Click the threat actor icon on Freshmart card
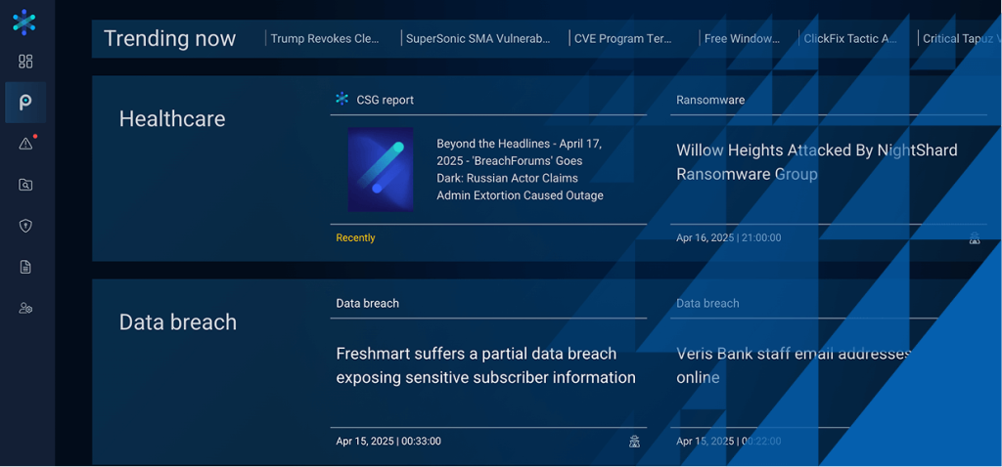Screen dimensions: 1002x467 [634, 441]
